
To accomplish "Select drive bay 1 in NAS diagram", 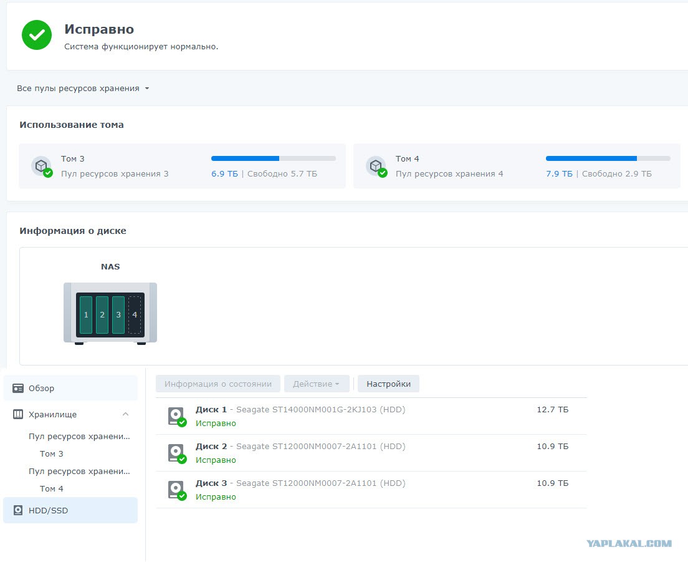I will [86, 315].
